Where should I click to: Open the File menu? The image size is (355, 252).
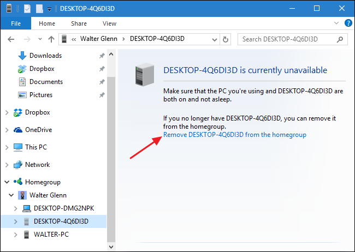[16, 23]
